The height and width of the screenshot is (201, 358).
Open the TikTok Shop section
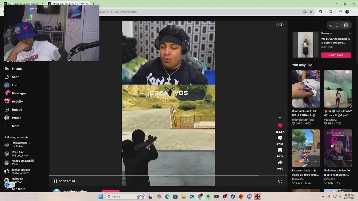[x=12, y=77]
